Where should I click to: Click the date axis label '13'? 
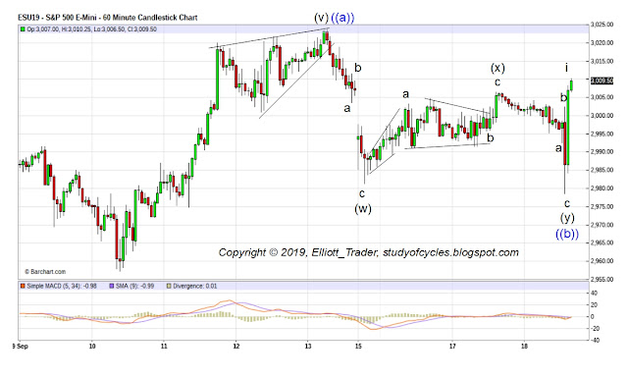coord(307,347)
